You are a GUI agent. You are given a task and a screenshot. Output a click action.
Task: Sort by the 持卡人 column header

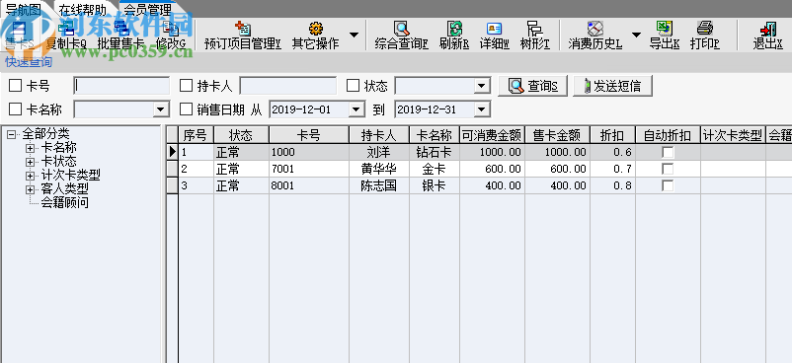pyautogui.click(x=379, y=135)
